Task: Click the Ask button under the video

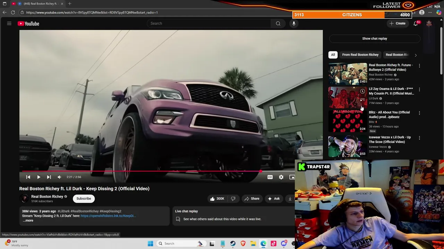Action: pos(273,199)
